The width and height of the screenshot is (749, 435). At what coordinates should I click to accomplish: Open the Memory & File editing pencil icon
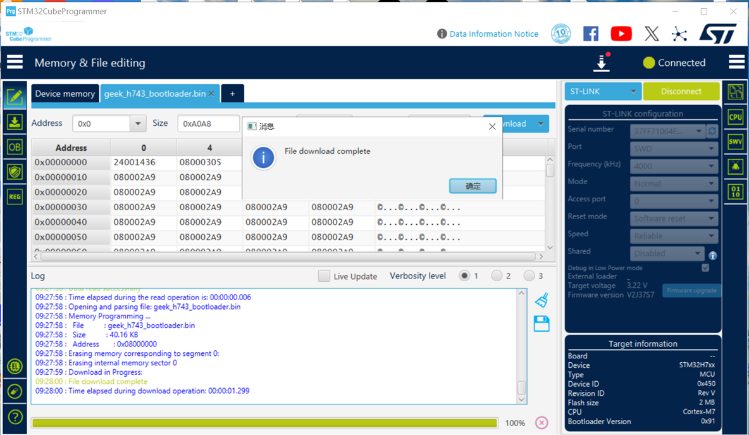15,97
